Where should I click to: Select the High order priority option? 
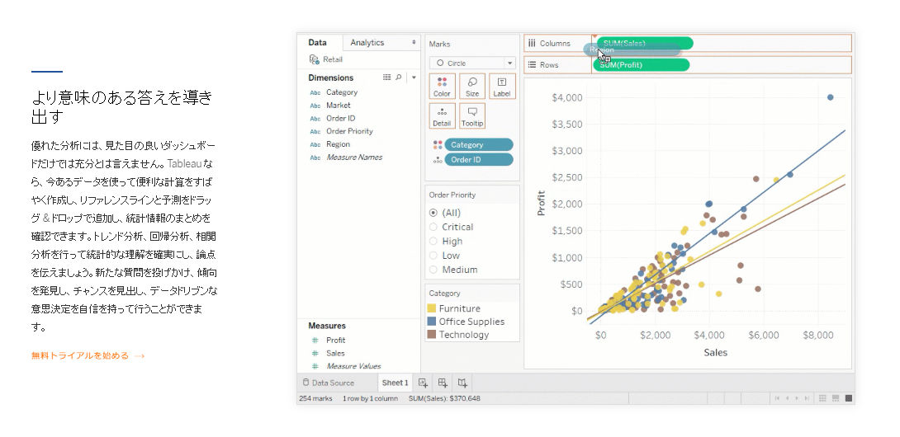click(x=433, y=242)
